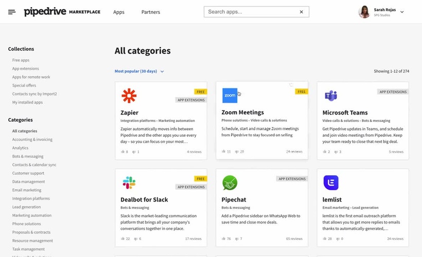
Task: Click the Pipedrive Marketplace logo
Action: click(x=62, y=12)
